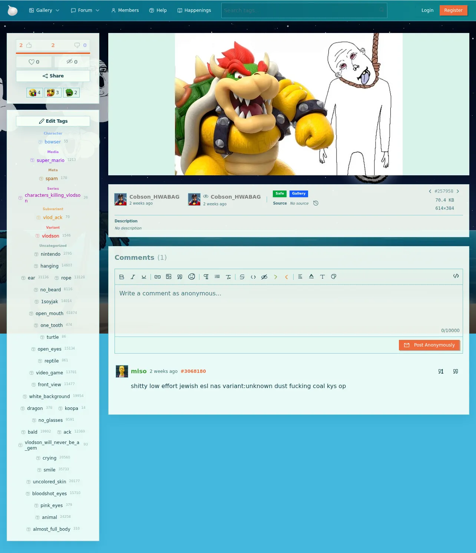Image resolution: width=476 pixels, height=553 pixels.
Task: Open text alignment options in editor
Action: (x=300, y=277)
